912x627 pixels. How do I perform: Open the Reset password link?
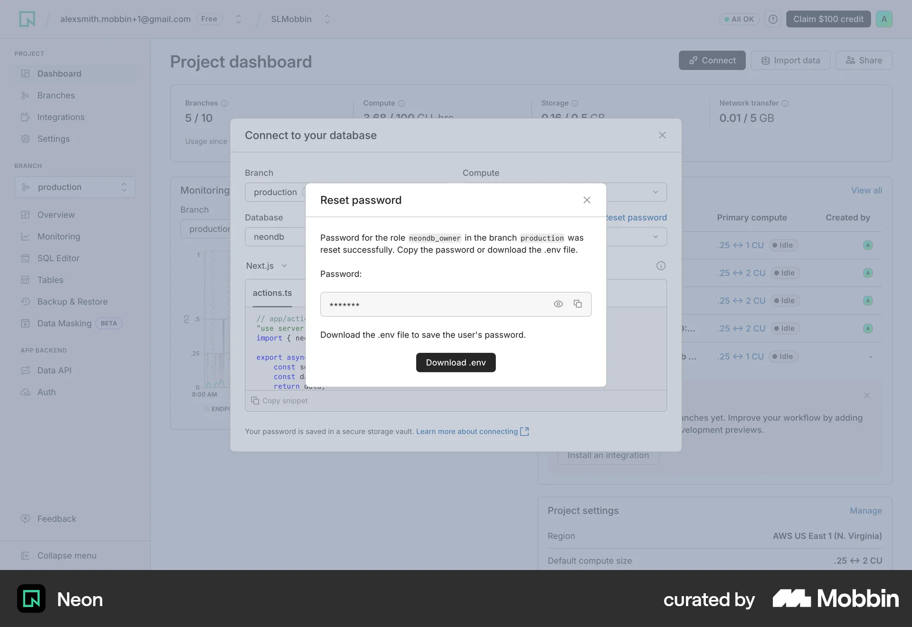click(x=636, y=218)
